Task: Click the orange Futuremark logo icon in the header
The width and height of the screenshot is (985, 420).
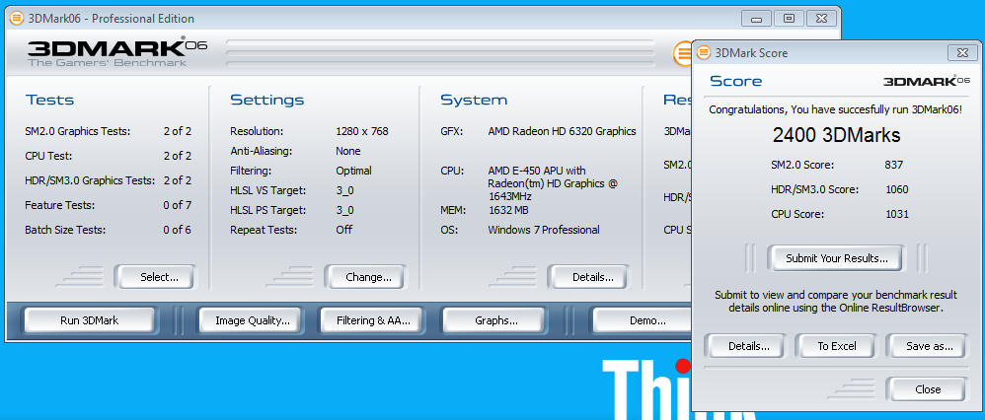Action: [682, 53]
